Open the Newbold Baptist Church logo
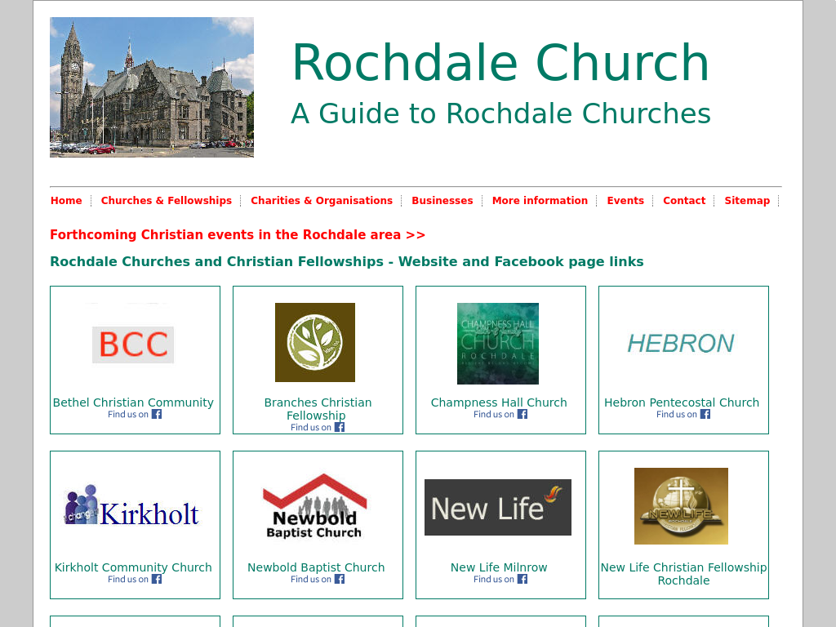Screen dimensions: 836x627 tap(315, 507)
